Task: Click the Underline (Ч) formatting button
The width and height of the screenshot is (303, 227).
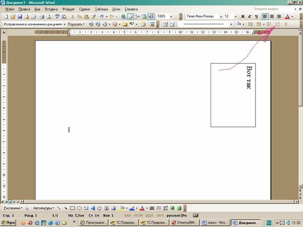Action: tap(257, 17)
